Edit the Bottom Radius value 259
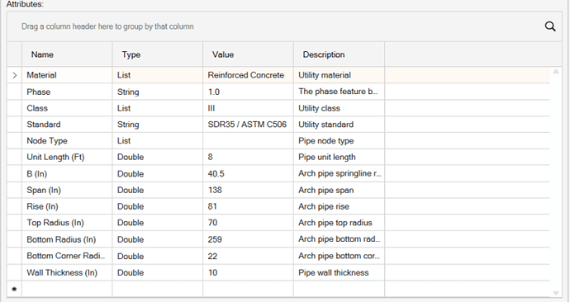Screen dimensions: 570x302 click(248, 239)
